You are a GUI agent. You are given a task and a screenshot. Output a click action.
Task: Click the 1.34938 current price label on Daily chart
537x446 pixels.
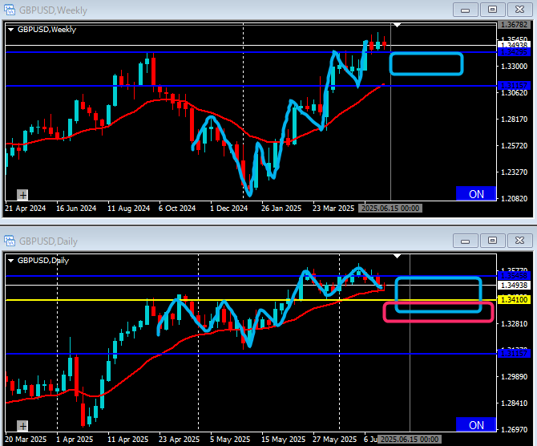pos(514,286)
